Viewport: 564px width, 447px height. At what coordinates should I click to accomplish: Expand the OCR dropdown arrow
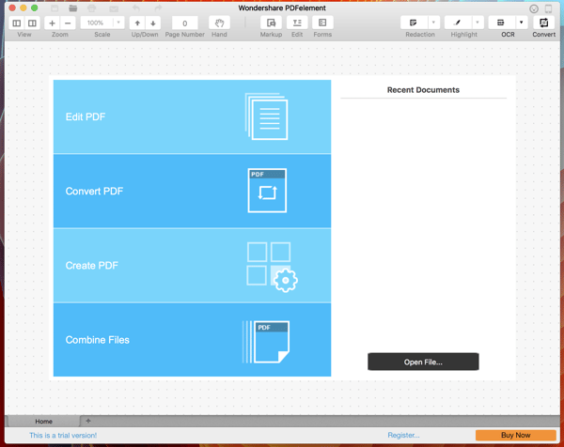(521, 23)
